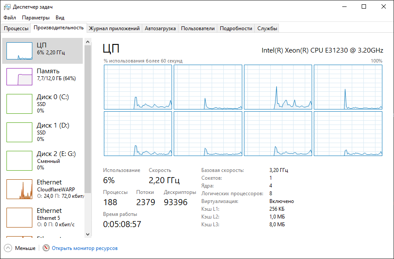This screenshot has width=394, height=259.
Task: Open the Файл menu
Action: pos(9,18)
